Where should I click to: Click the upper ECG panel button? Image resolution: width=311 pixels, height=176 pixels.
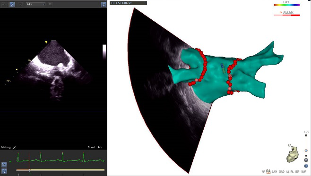coord(4,165)
